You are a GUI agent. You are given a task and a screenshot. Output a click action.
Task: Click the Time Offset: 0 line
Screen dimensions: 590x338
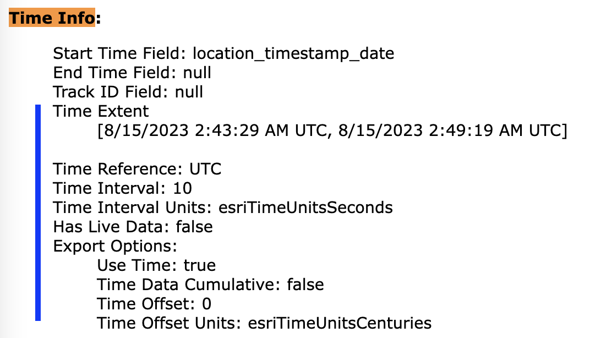[x=154, y=304]
